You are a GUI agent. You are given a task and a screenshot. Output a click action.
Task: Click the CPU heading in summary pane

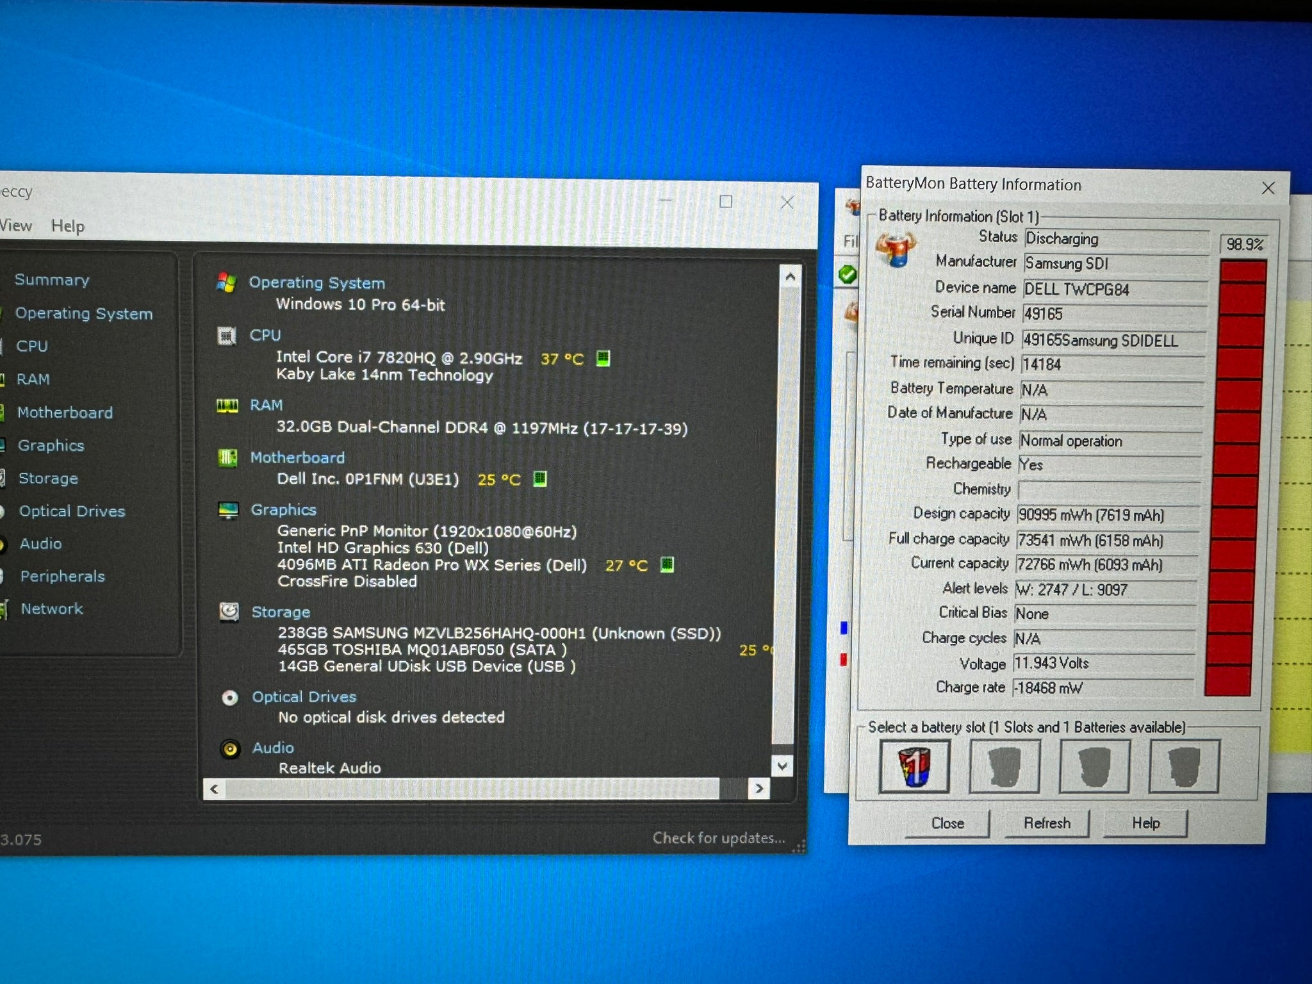click(265, 336)
